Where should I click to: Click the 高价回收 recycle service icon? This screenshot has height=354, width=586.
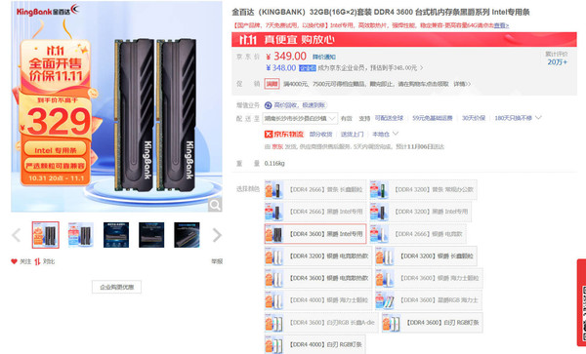pyautogui.click(x=268, y=105)
